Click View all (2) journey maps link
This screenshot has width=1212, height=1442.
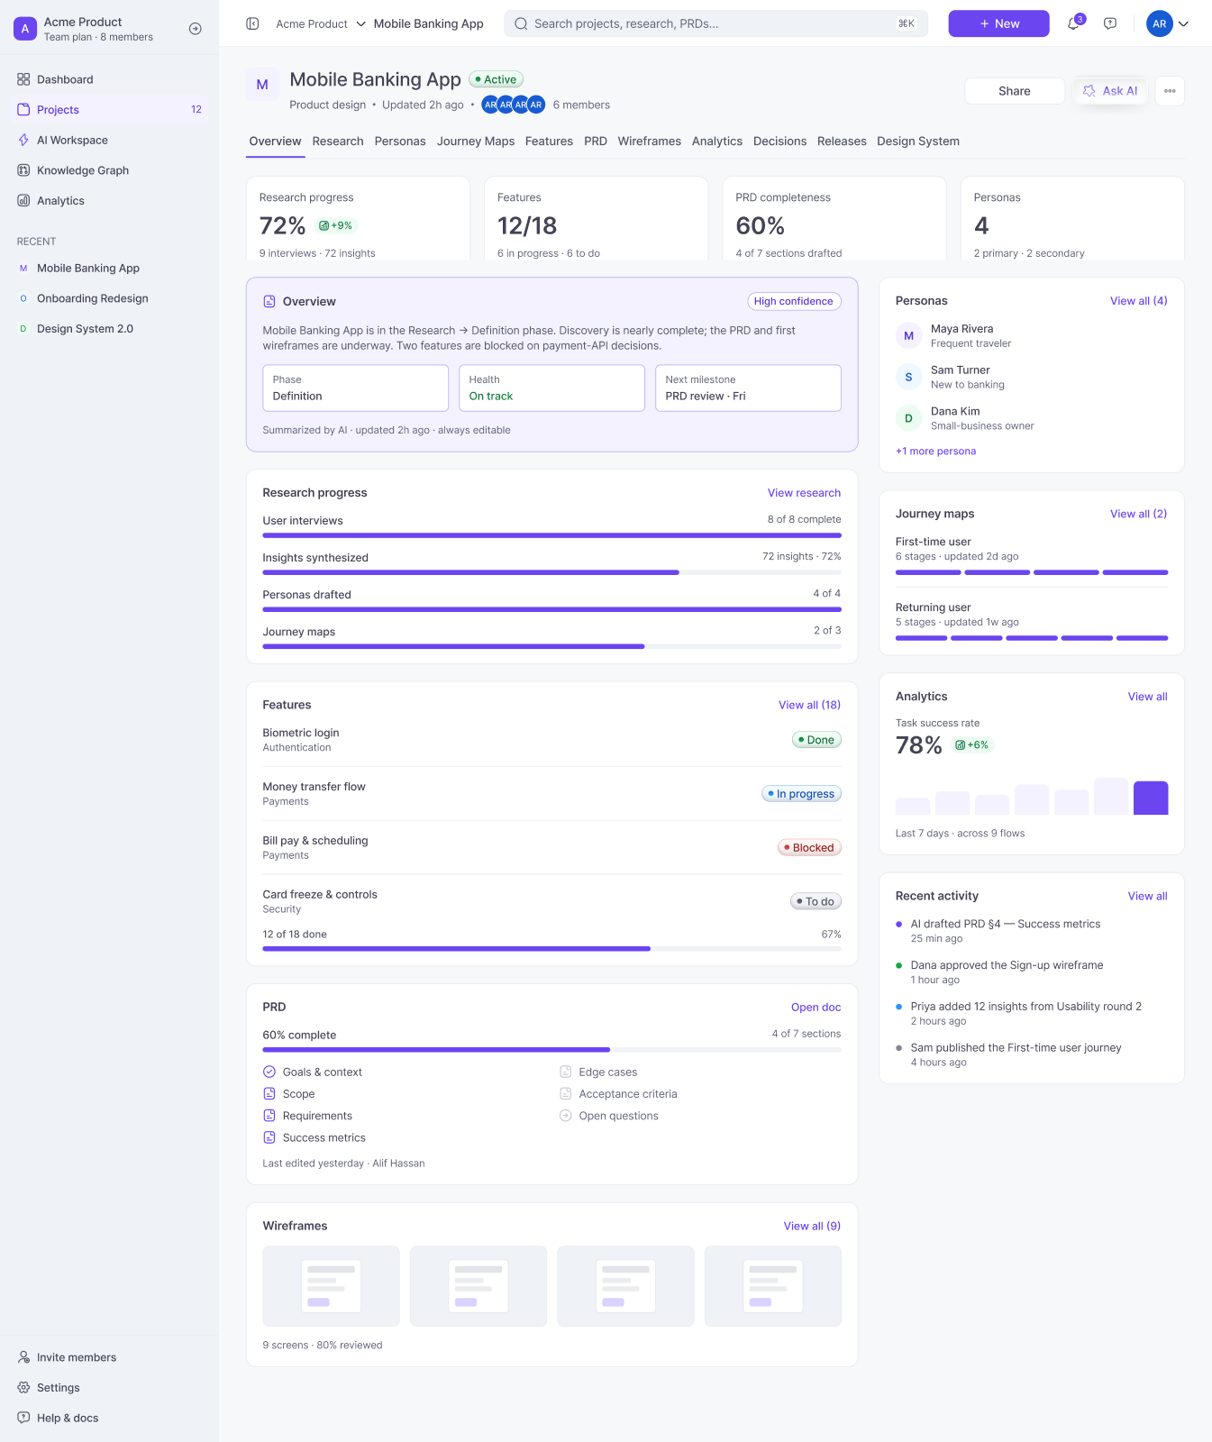[1138, 514]
